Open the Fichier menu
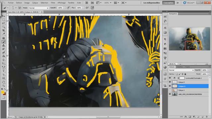The image size is (212, 119). [11, 3]
